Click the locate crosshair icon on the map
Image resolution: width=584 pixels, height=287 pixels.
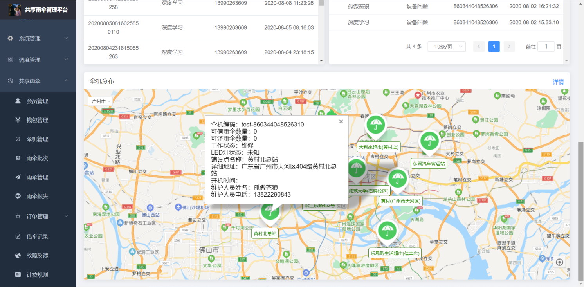(x=559, y=262)
